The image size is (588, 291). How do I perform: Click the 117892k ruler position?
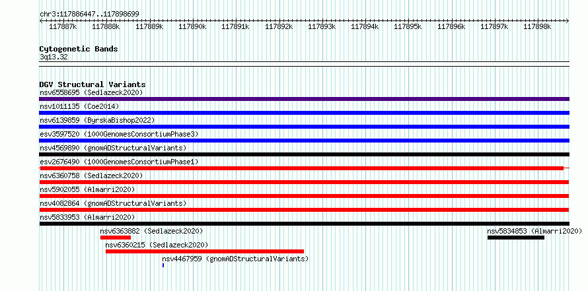(279, 26)
